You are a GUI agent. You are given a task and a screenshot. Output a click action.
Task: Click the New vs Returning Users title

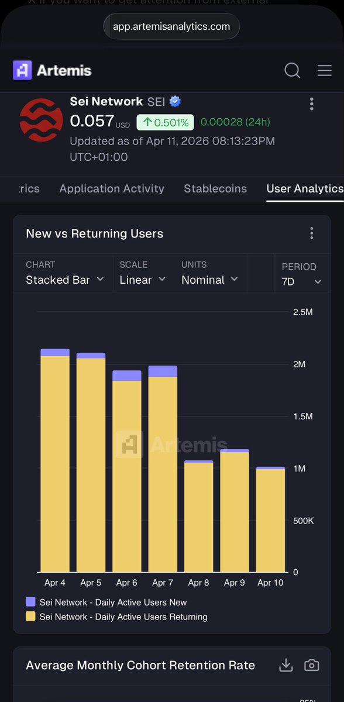(x=95, y=233)
